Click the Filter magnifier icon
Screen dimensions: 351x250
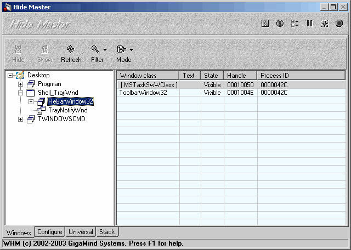tap(95, 49)
